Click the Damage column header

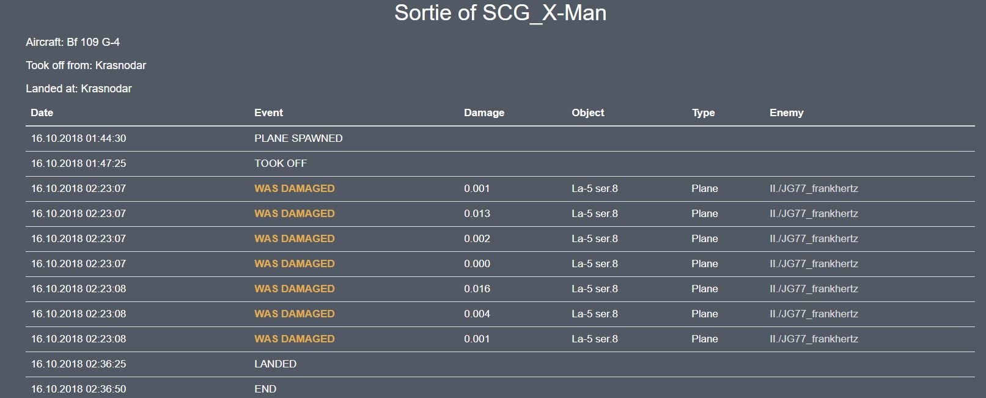point(484,112)
